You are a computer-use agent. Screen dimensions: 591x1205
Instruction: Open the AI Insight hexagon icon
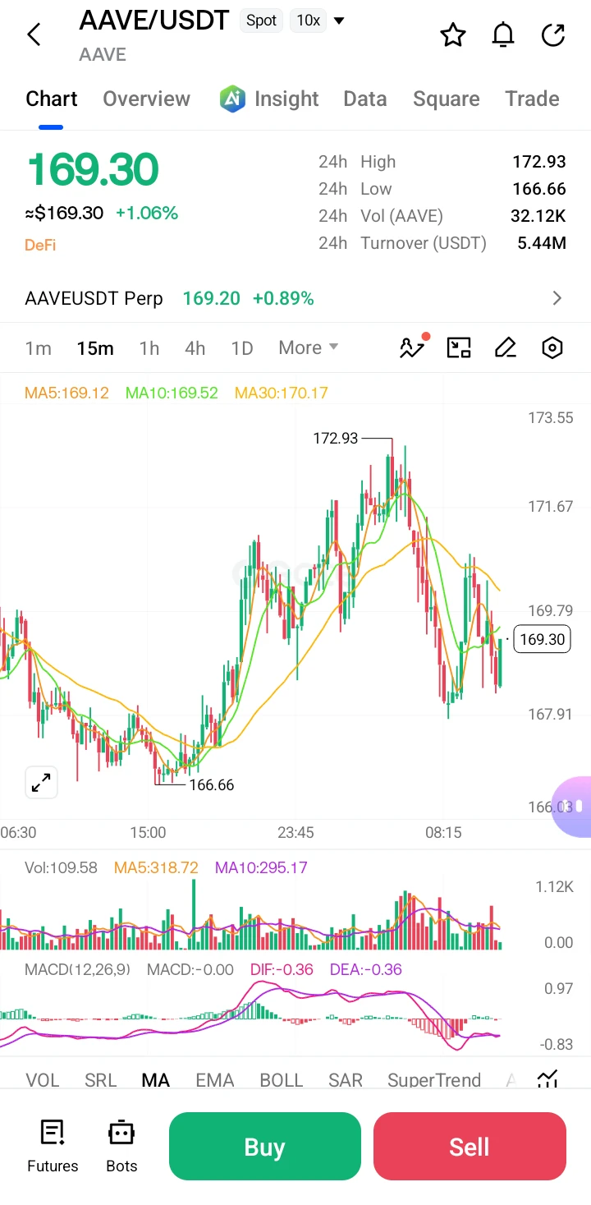pyautogui.click(x=233, y=99)
